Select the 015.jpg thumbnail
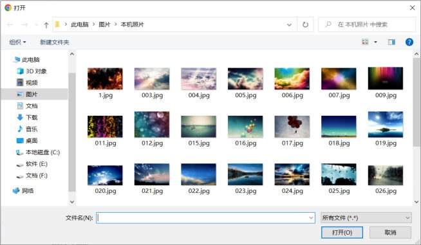421x245 pixels. click(x=199, y=127)
